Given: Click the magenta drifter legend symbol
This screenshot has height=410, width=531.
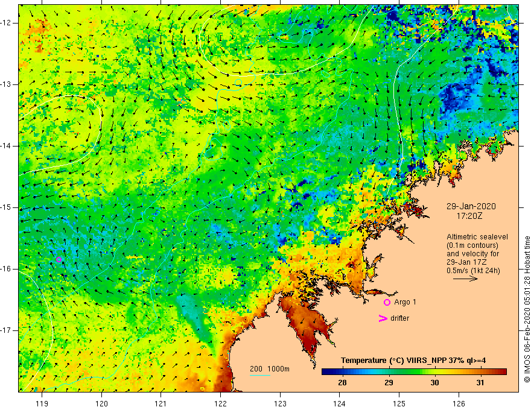Looking at the screenshot, I should [383, 318].
